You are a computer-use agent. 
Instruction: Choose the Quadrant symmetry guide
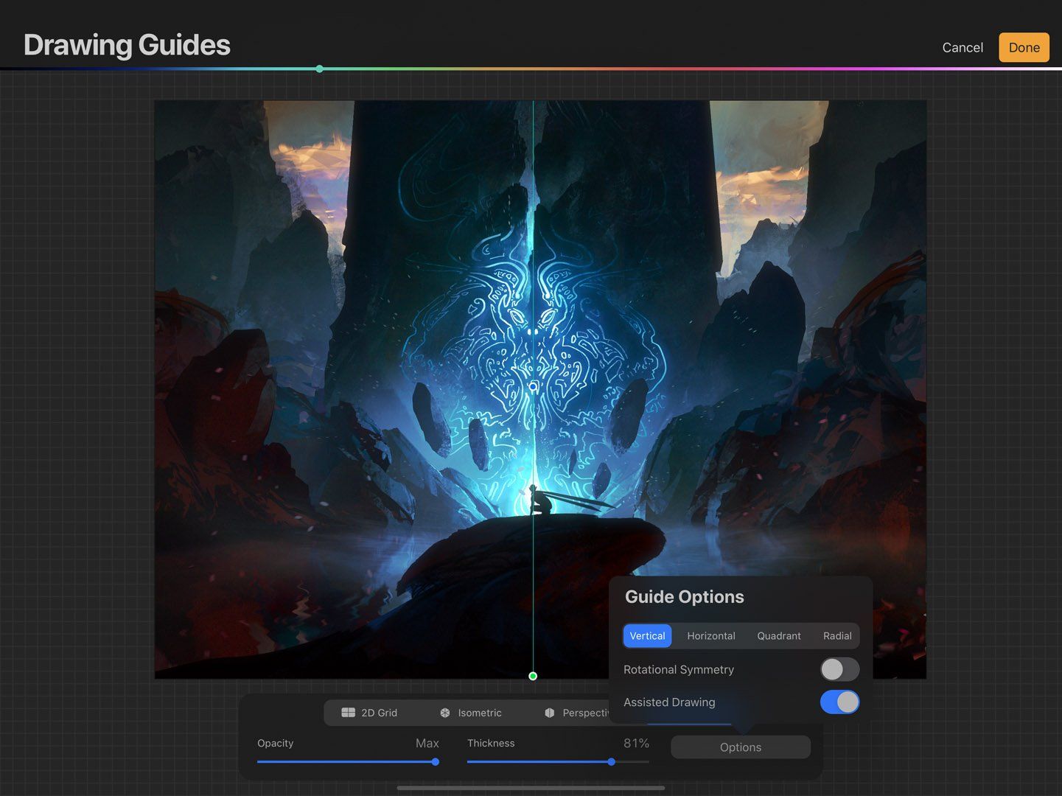click(x=778, y=635)
